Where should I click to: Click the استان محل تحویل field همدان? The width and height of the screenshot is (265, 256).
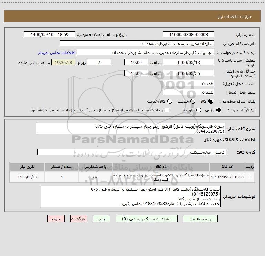189,84
